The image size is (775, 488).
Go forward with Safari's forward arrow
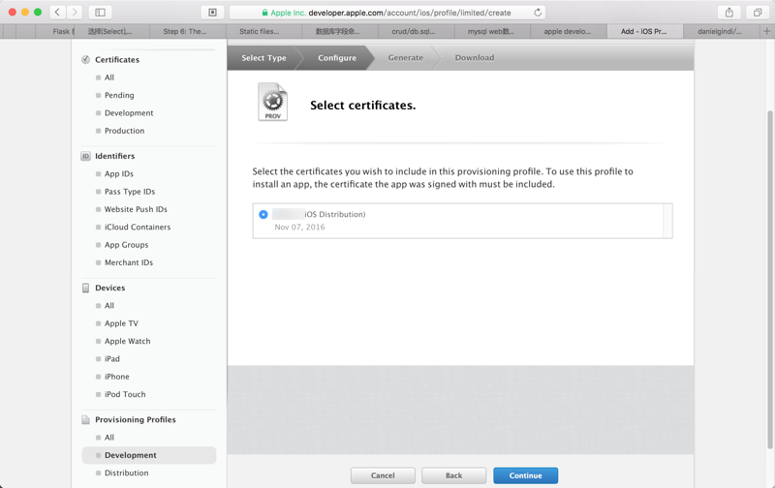75,13
